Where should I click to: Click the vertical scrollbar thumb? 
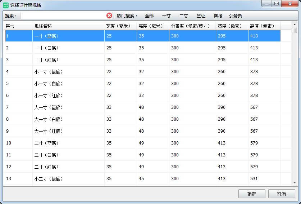[294, 30]
